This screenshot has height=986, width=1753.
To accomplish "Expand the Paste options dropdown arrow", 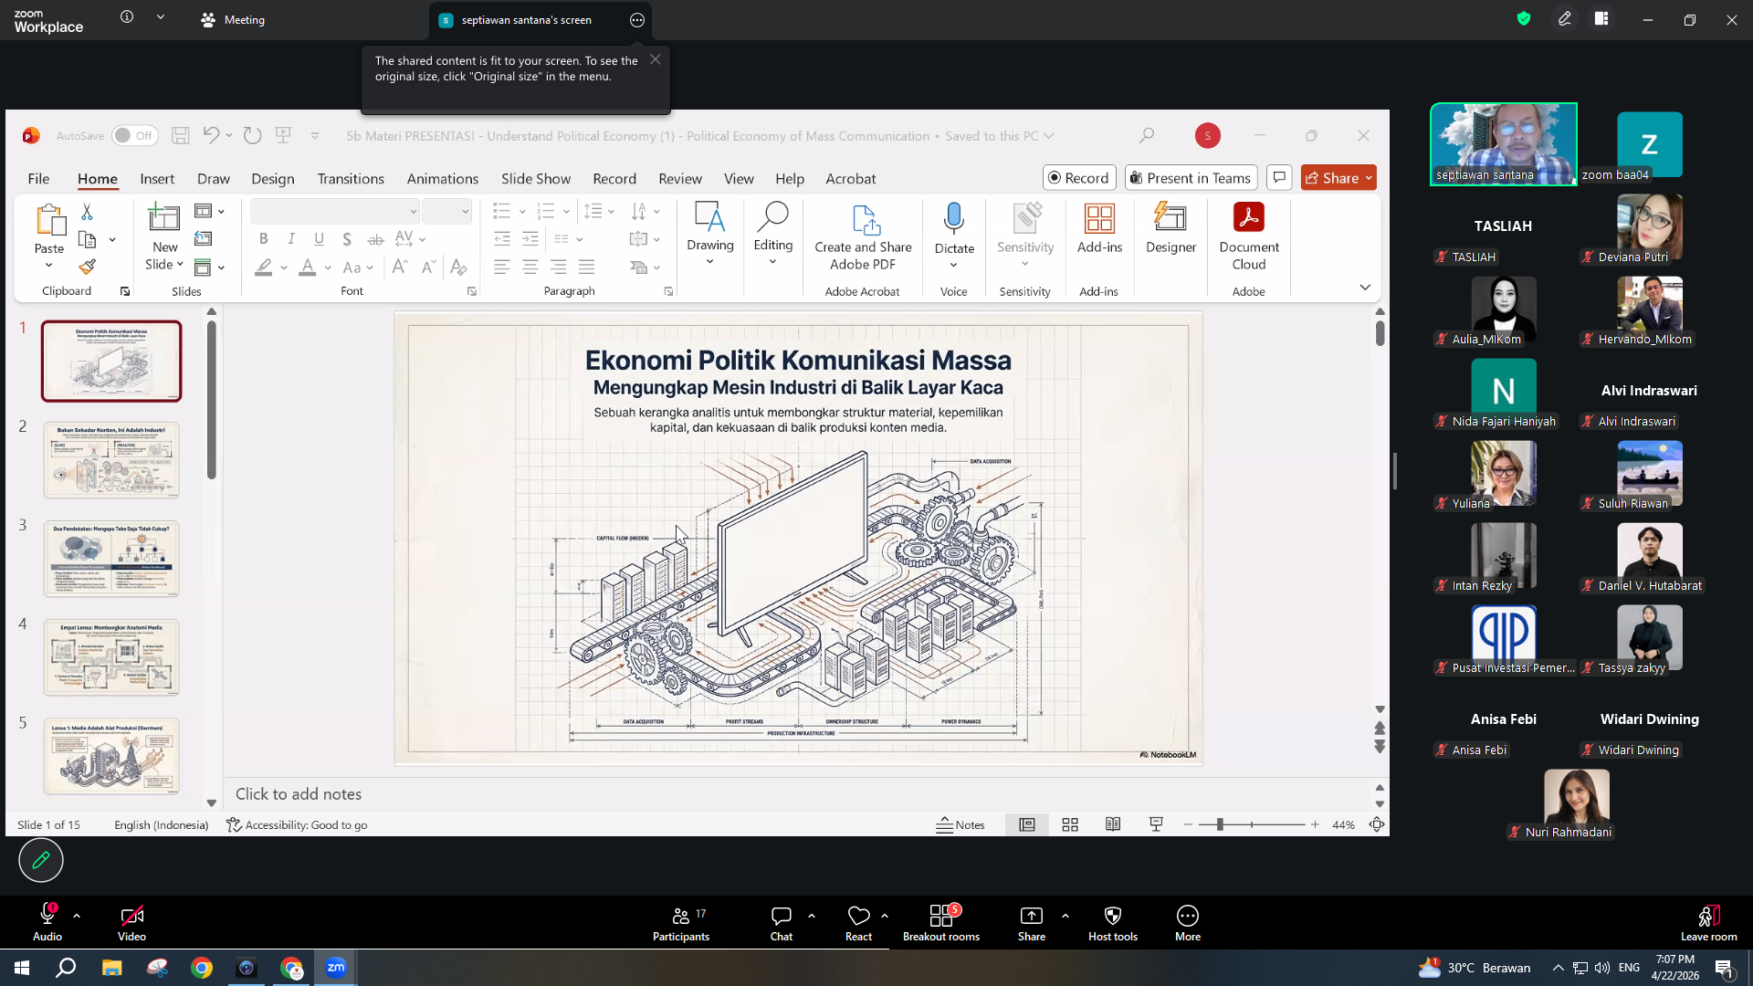I will coord(48,266).
